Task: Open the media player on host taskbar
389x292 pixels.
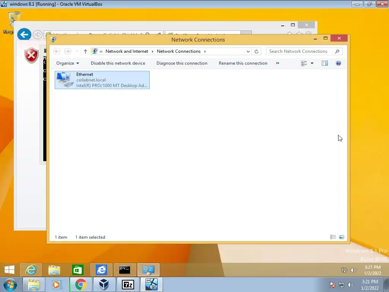Action: (x=57, y=284)
